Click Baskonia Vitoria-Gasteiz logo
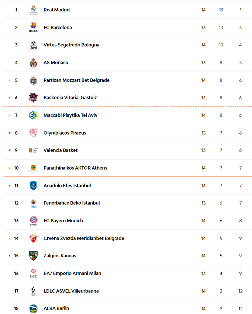The height and width of the screenshot is (314, 252). point(33,98)
